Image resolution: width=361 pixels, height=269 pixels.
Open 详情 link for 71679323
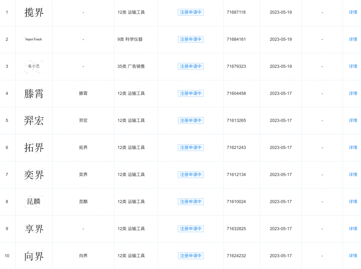(353, 66)
